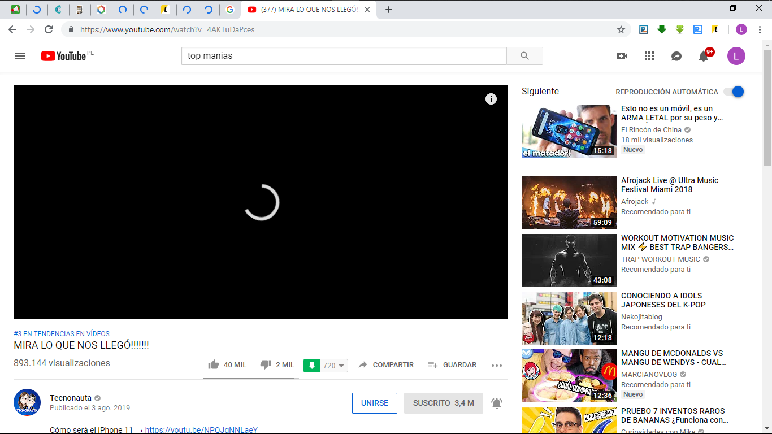Open the YouTube apps grid icon
This screenshot has width=772, height=434.
[x=649, y=56]
